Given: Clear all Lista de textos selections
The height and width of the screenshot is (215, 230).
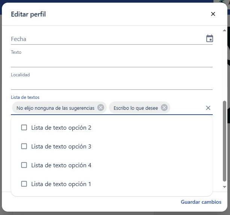Looking at the screenshot, I should point(208,108).
